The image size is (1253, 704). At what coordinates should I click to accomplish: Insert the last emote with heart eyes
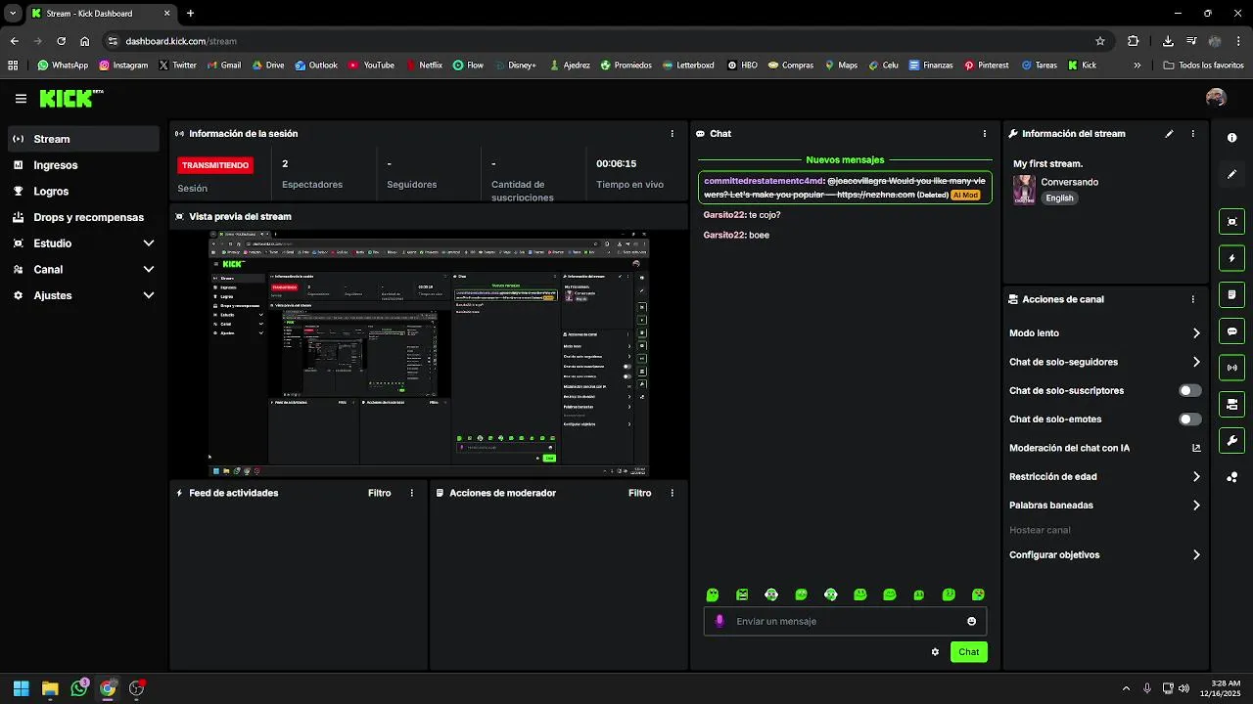[978, 594]
